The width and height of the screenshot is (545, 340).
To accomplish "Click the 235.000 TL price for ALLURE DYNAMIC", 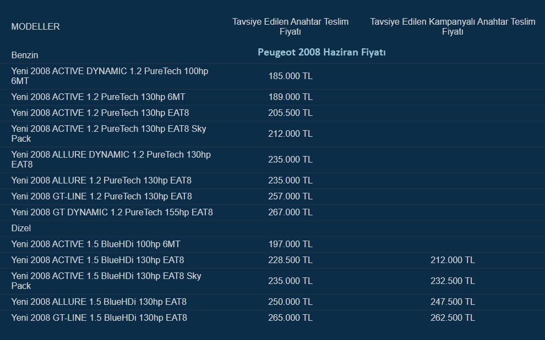I will pyautogui.click(x=290, y=159).
